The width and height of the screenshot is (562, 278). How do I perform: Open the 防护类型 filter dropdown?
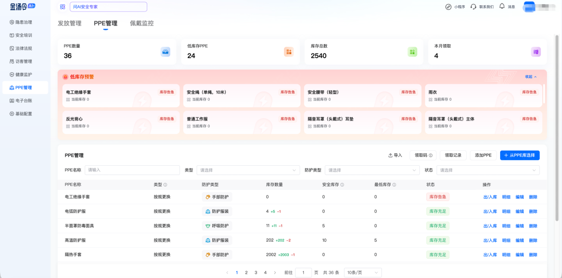point(372,170)
